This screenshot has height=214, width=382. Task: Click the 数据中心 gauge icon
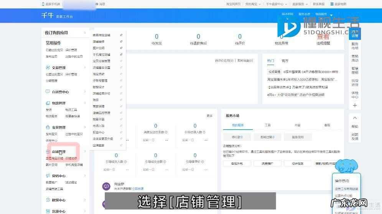pyautogui.click(x=48, y=200)
